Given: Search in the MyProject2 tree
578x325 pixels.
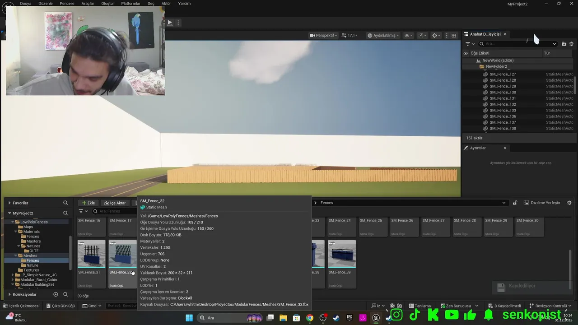Looking at the screenshot, I should point(65,213).
